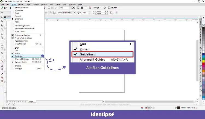The image size is (205, 119).
Task: Expand the Snap To dropdown
Action: (101, 8)
